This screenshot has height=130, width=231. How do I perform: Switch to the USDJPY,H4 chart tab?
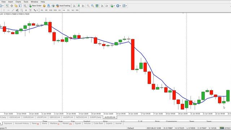click(42, 117)
